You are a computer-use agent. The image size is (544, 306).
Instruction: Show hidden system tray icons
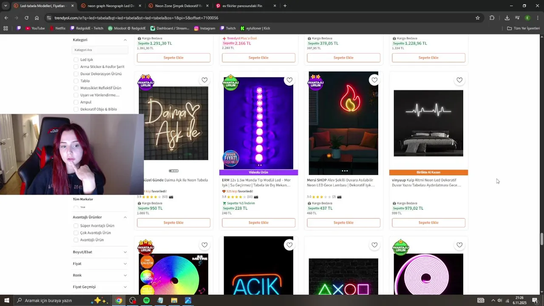[x=493, y=300]
